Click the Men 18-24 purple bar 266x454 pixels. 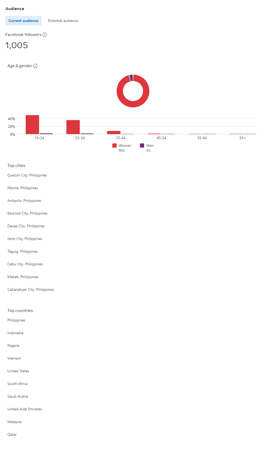(46, 134)
